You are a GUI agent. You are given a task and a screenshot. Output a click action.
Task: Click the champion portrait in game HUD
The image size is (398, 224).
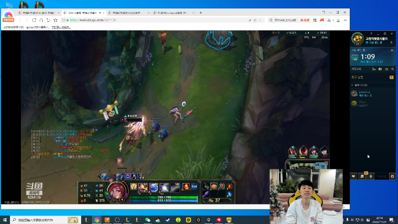click(117, 191)
